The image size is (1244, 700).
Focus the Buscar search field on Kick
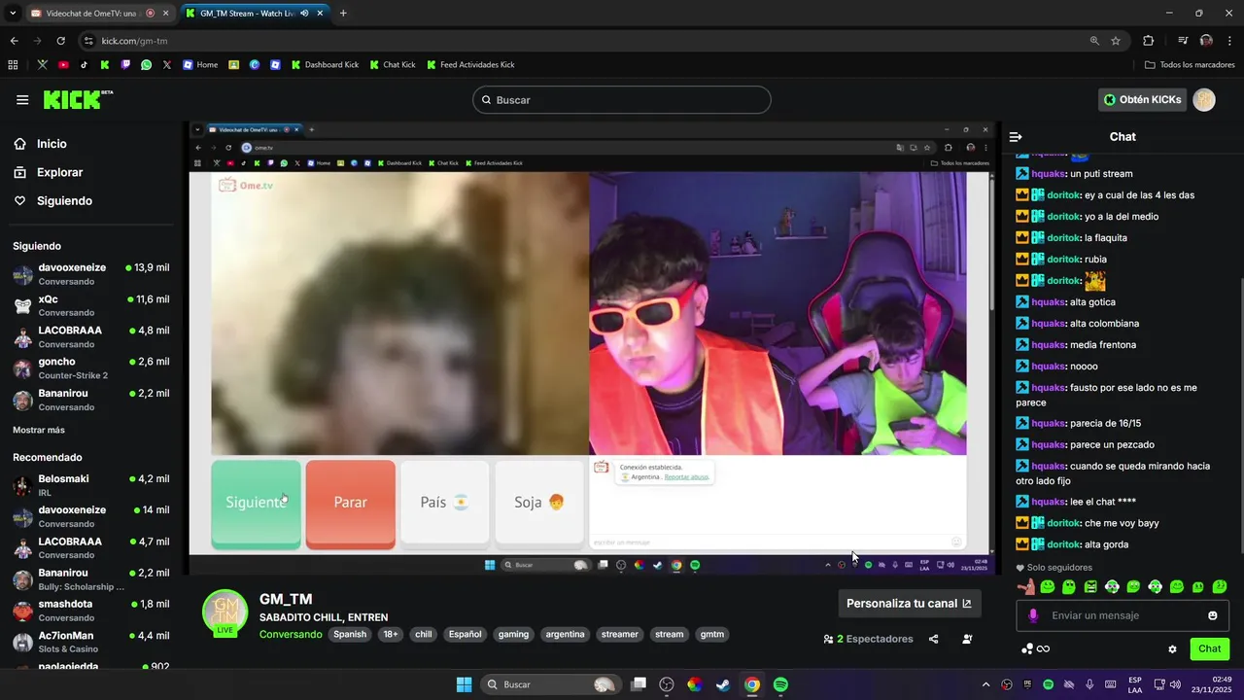pyautogui.click(x=622, y=100)
